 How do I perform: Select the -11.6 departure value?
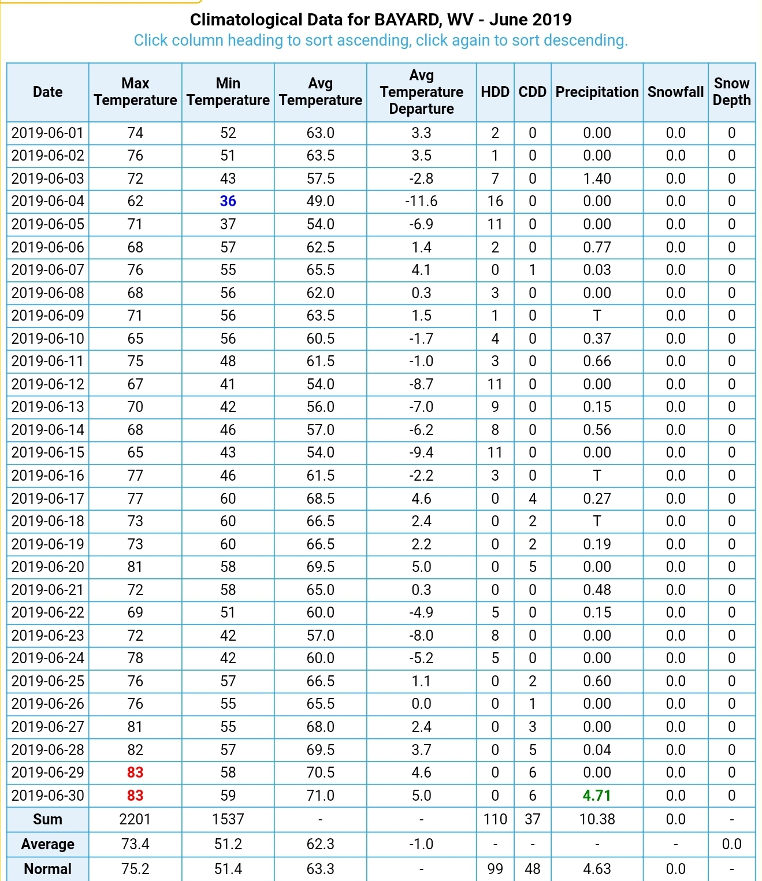(x=421, y=201)
